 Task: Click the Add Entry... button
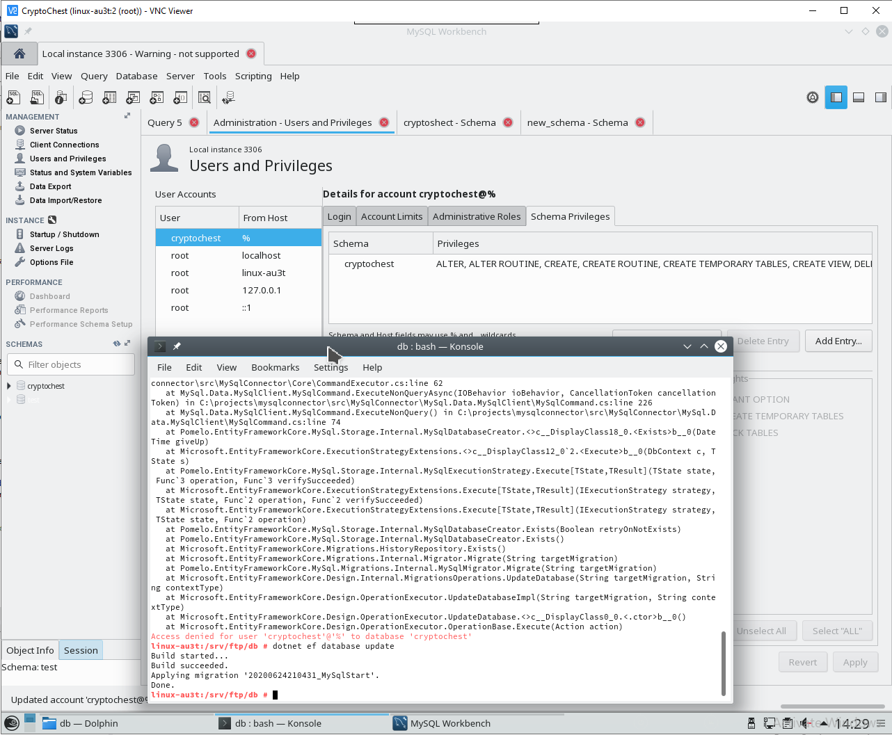tap(838, 341)
